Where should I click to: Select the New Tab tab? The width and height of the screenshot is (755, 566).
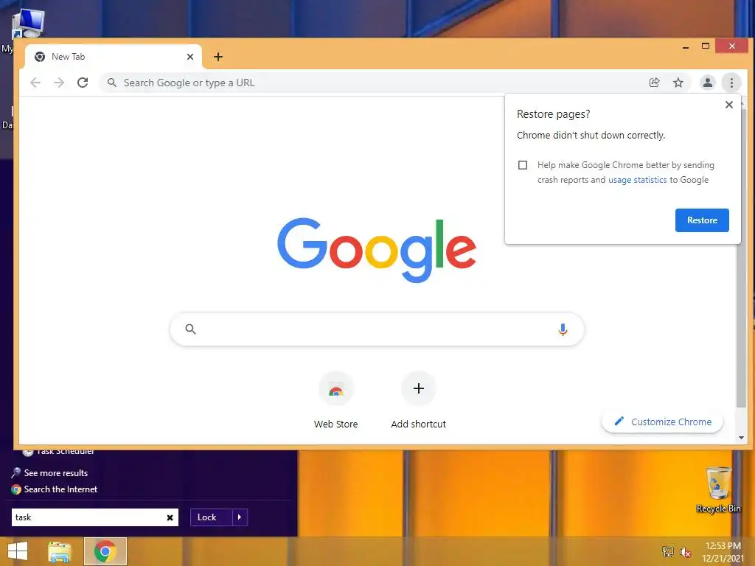114,57
